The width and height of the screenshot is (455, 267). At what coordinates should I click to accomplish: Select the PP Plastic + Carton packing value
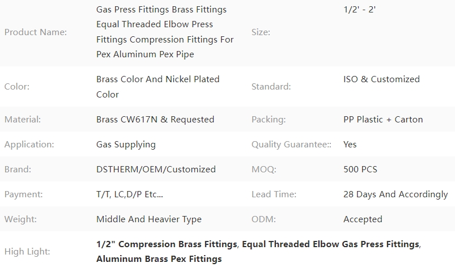click(383, 120)
